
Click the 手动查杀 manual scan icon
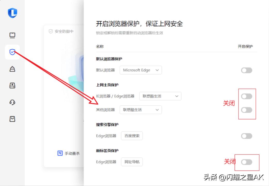(x=60, y=153)
